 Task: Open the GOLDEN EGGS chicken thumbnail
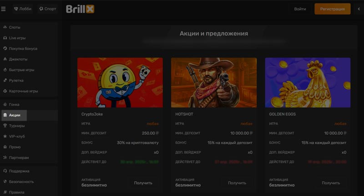click(x=308, y=83)
